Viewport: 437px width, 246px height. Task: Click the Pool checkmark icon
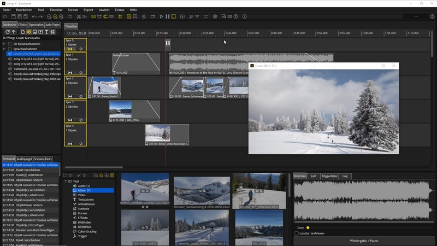coord(79,175)
